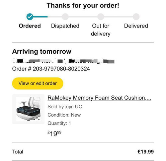The height and width of the screenshot is (161, 166).
Task: Click the Quantity: 1 text
Action: click(x=59, y=123)
